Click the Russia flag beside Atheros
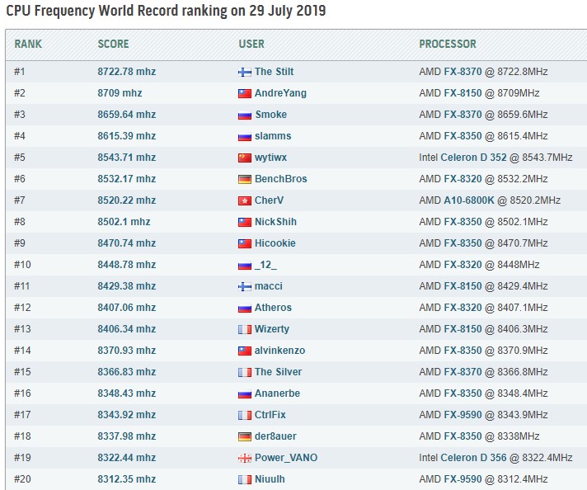This screenshot has height=490, width=587. 245,308
